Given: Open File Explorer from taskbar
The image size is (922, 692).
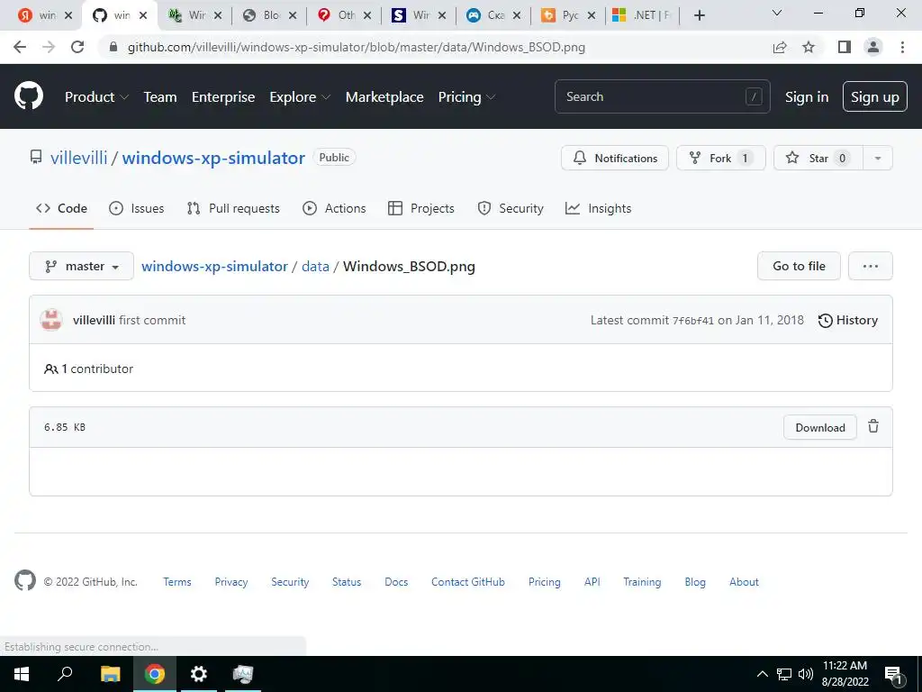Looking at the screenshot, I should (x=110, y=674).
